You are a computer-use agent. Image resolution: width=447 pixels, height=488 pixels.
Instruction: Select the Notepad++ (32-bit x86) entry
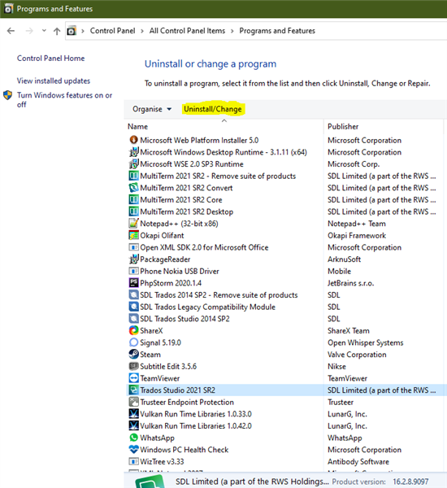(x=179, y=224)
